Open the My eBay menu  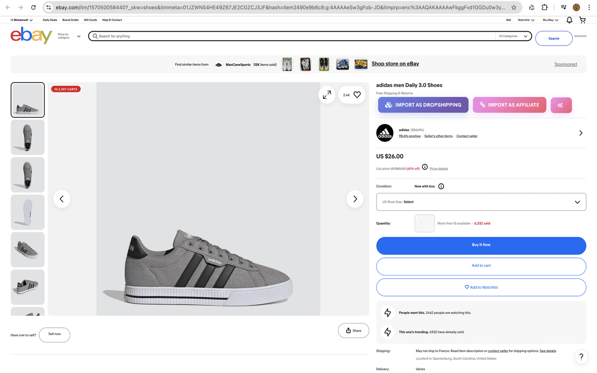[x=549, y=20]
